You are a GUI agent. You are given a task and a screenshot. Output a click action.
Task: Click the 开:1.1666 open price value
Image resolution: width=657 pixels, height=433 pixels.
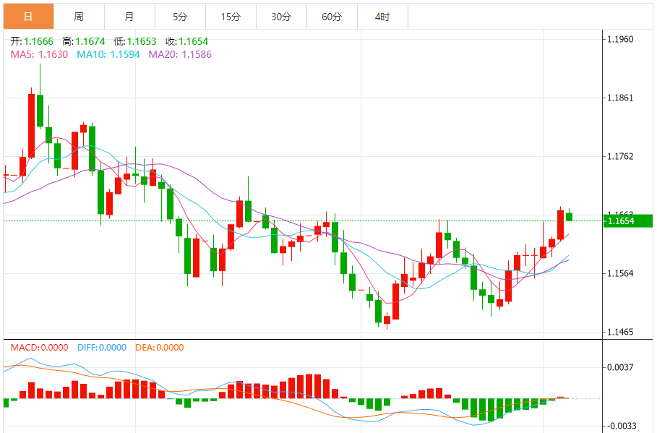click(32, 41)
